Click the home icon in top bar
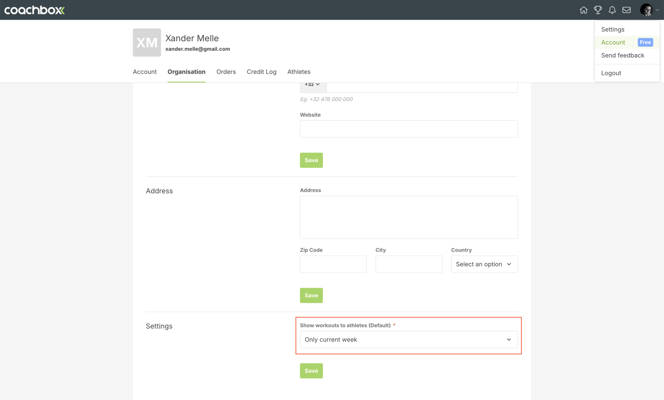The height and width of the screenshot is (400, 664). (583, 10)
